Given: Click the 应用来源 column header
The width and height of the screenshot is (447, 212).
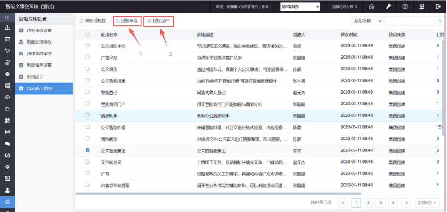Looking at the screenshot, I should pyautogui.click(x=397, y=34).
